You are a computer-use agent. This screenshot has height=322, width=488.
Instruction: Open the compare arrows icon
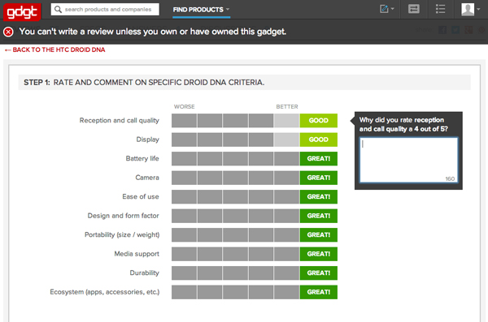tap(414, 9)
